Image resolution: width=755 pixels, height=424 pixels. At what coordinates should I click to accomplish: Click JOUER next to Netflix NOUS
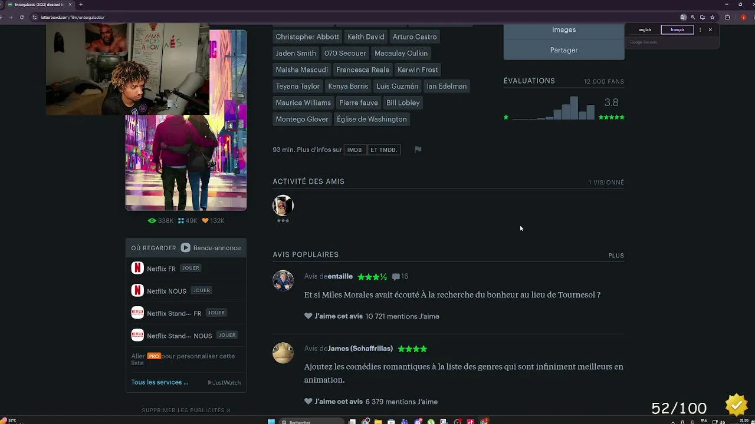pos(202,290)
